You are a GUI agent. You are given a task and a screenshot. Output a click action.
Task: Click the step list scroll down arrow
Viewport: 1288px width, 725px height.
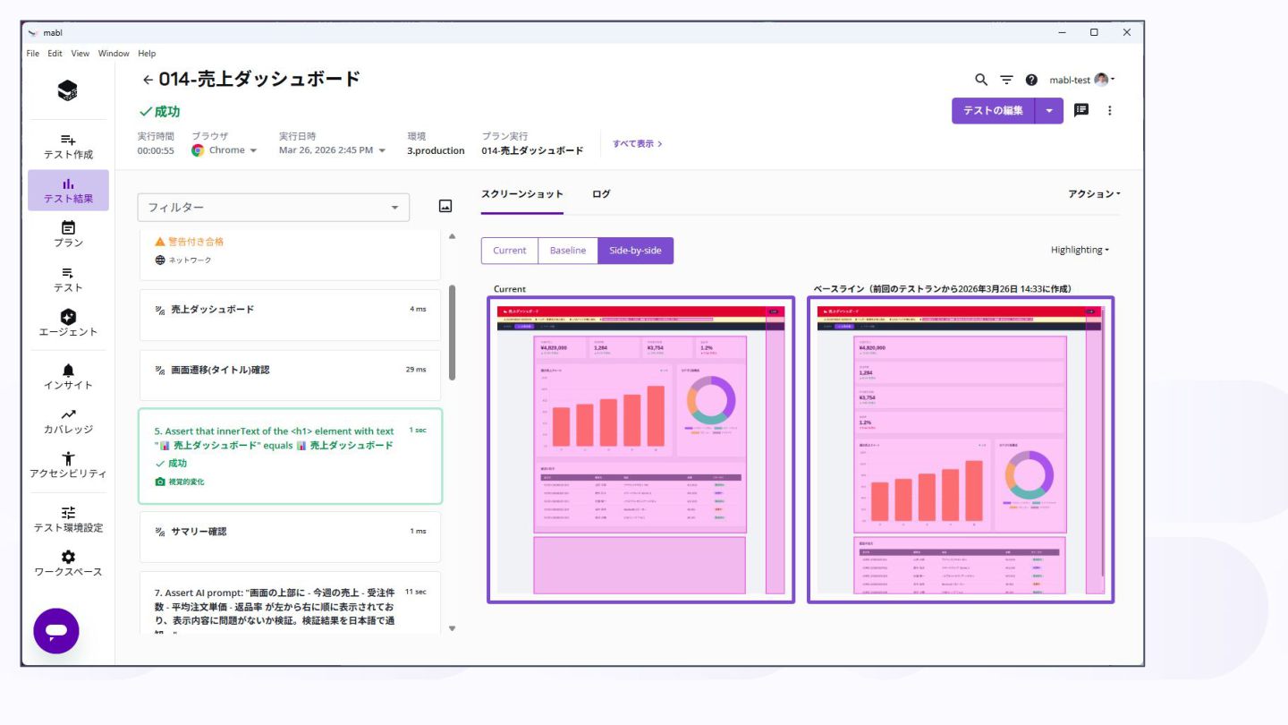[x=452, y=628]
